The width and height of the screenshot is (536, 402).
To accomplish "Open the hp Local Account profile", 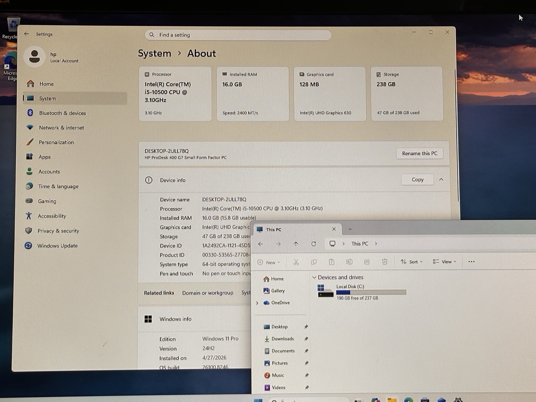I will (52, 57).
